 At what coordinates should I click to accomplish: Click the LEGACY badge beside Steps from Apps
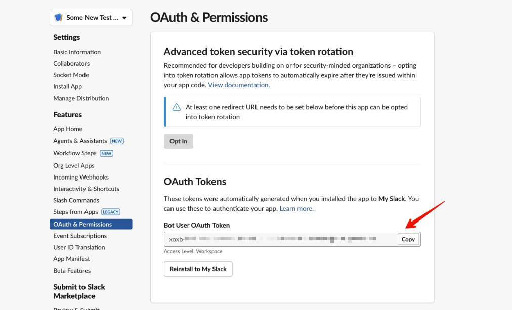(111, 212)
